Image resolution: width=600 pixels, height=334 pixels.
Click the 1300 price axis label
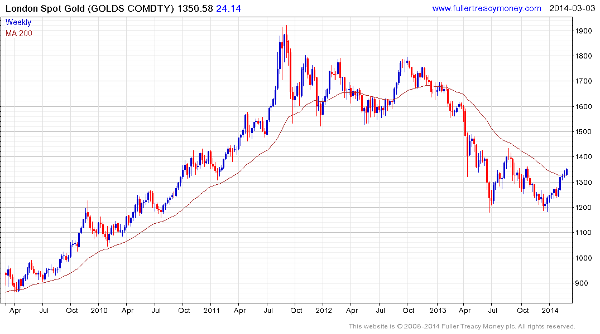point(584,183)
